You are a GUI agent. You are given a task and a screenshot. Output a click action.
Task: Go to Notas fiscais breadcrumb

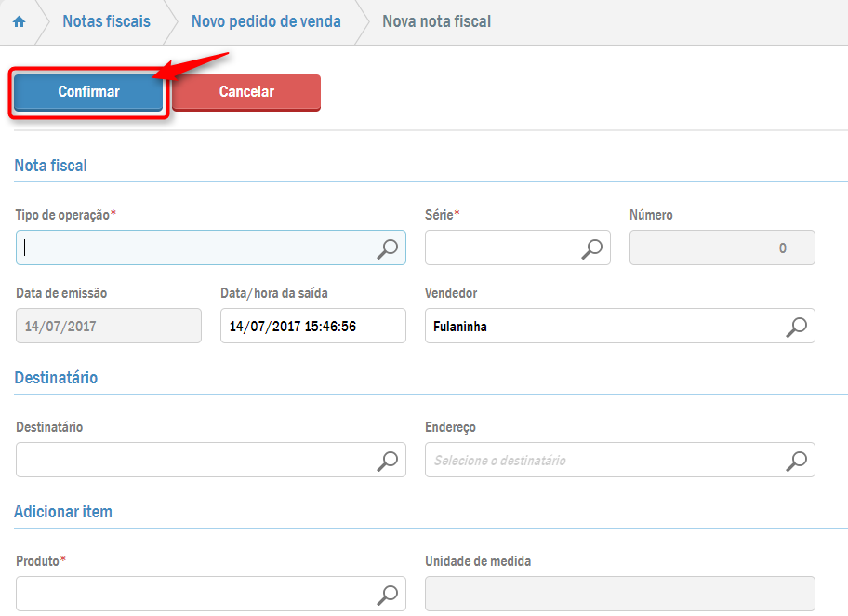click(106, 21)
